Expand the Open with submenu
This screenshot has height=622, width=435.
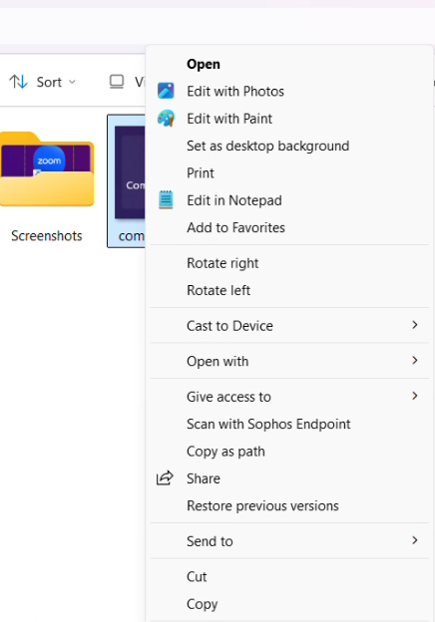[289, 361]
